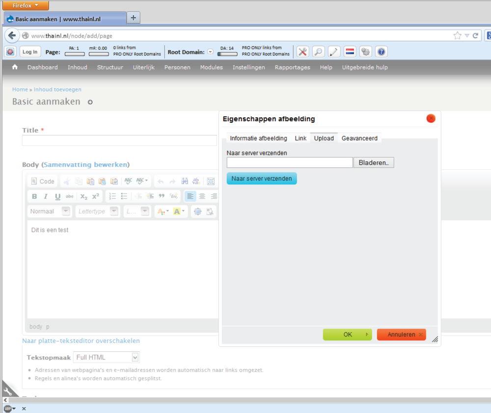Toggle italic formatting in the editor
Image resolution: width=491 pixels, height=413 pixels.
46,196
